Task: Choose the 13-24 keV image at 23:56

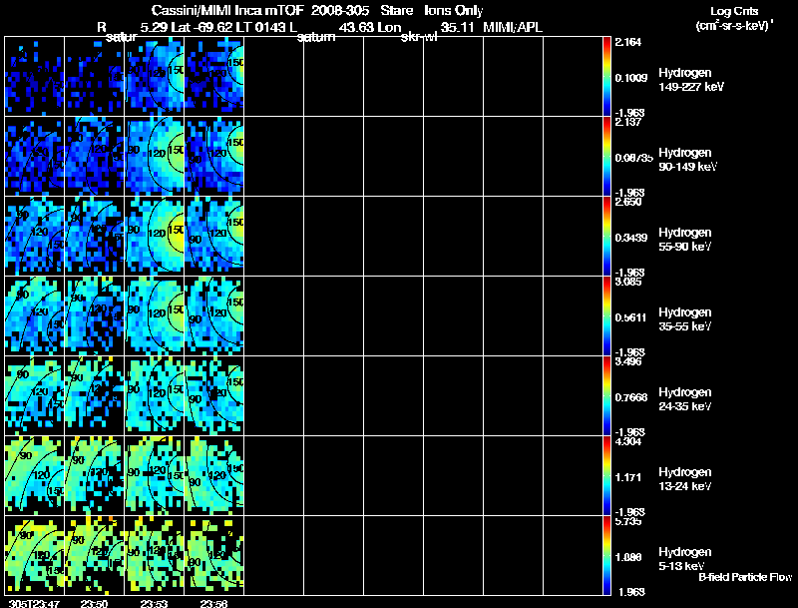Action: pyautogui.click(x=214, y=475)
